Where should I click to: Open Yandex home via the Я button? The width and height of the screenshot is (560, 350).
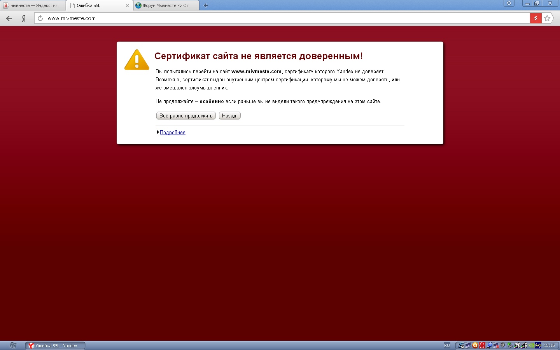click(x=24, y=18)
